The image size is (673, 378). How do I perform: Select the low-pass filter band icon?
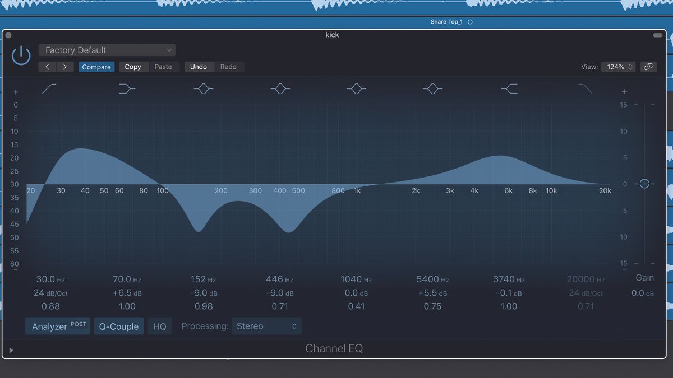(x=585, y=88)
